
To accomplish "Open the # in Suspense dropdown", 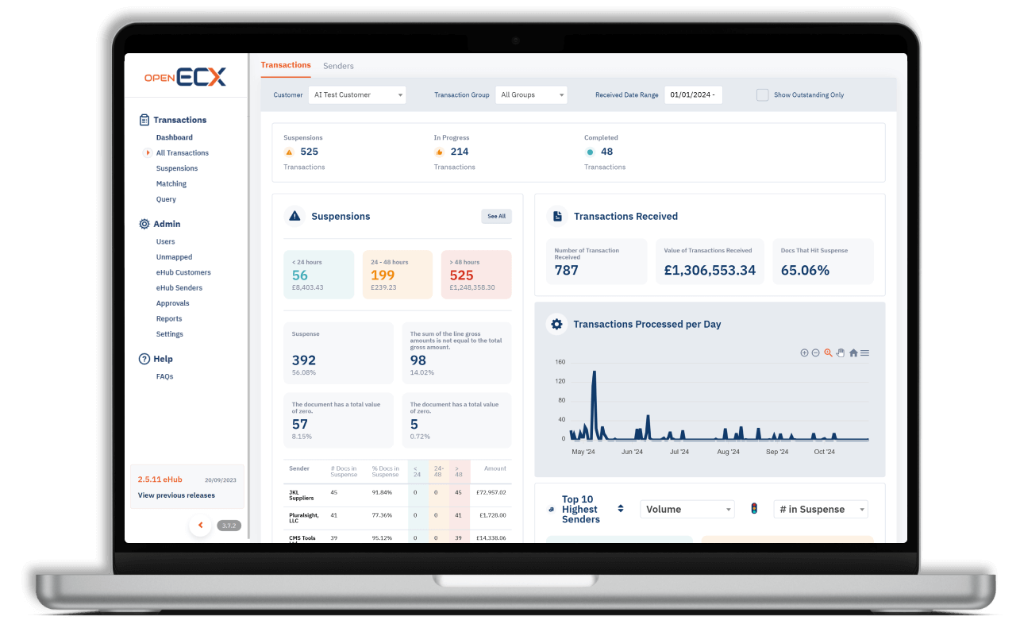I will (x=821, y=509).
